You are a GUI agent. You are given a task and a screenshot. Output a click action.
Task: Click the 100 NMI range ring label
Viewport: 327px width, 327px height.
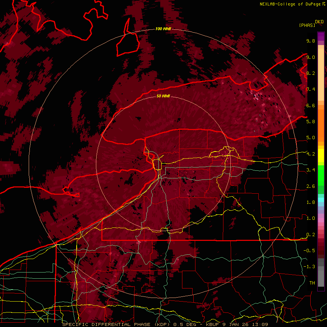163,29
